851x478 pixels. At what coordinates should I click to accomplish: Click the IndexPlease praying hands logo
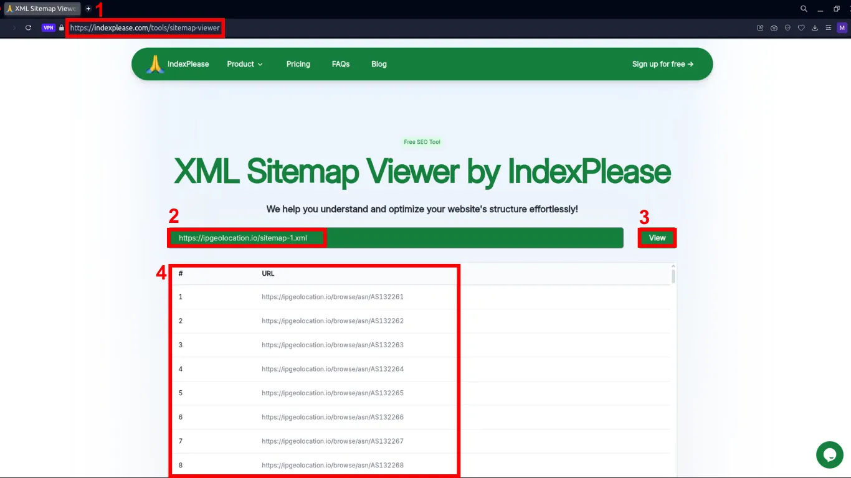(x=155, y=64)
